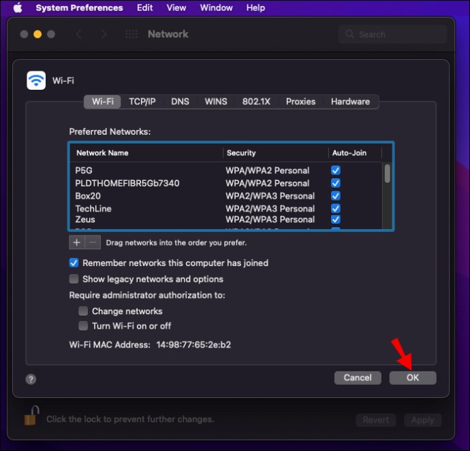Screen dimensions: 470x451
Task: Toggle Auto-Join for Box20
Action: tap(336, 196)
